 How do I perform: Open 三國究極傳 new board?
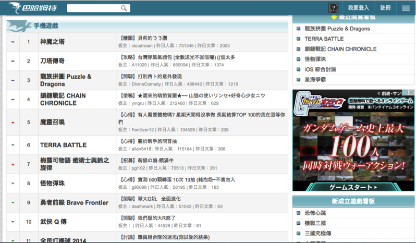318,233
